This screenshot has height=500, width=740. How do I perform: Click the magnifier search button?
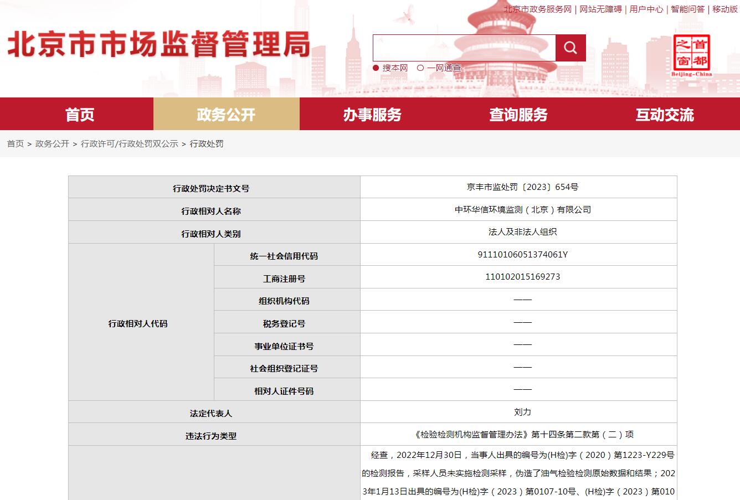tap(571, 48)
